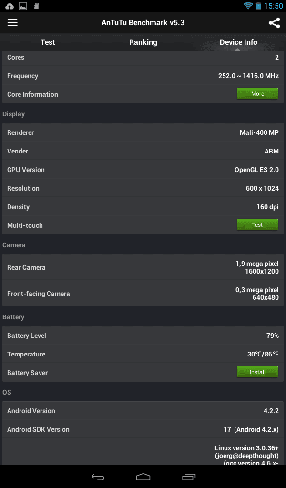Click More button for Core Information
The width and height of the screenshot is (286, 488).
point(257,94)
